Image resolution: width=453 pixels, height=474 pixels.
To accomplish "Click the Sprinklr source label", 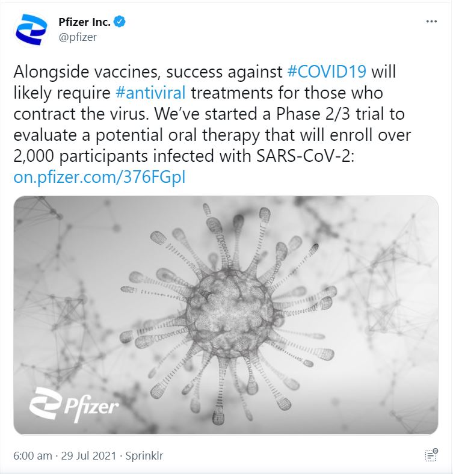I will [x=144, y=455].
